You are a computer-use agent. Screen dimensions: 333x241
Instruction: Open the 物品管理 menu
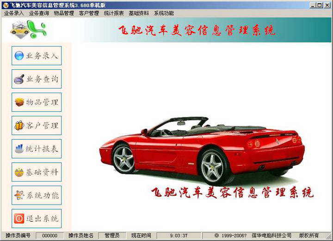(x=64, y=13)
